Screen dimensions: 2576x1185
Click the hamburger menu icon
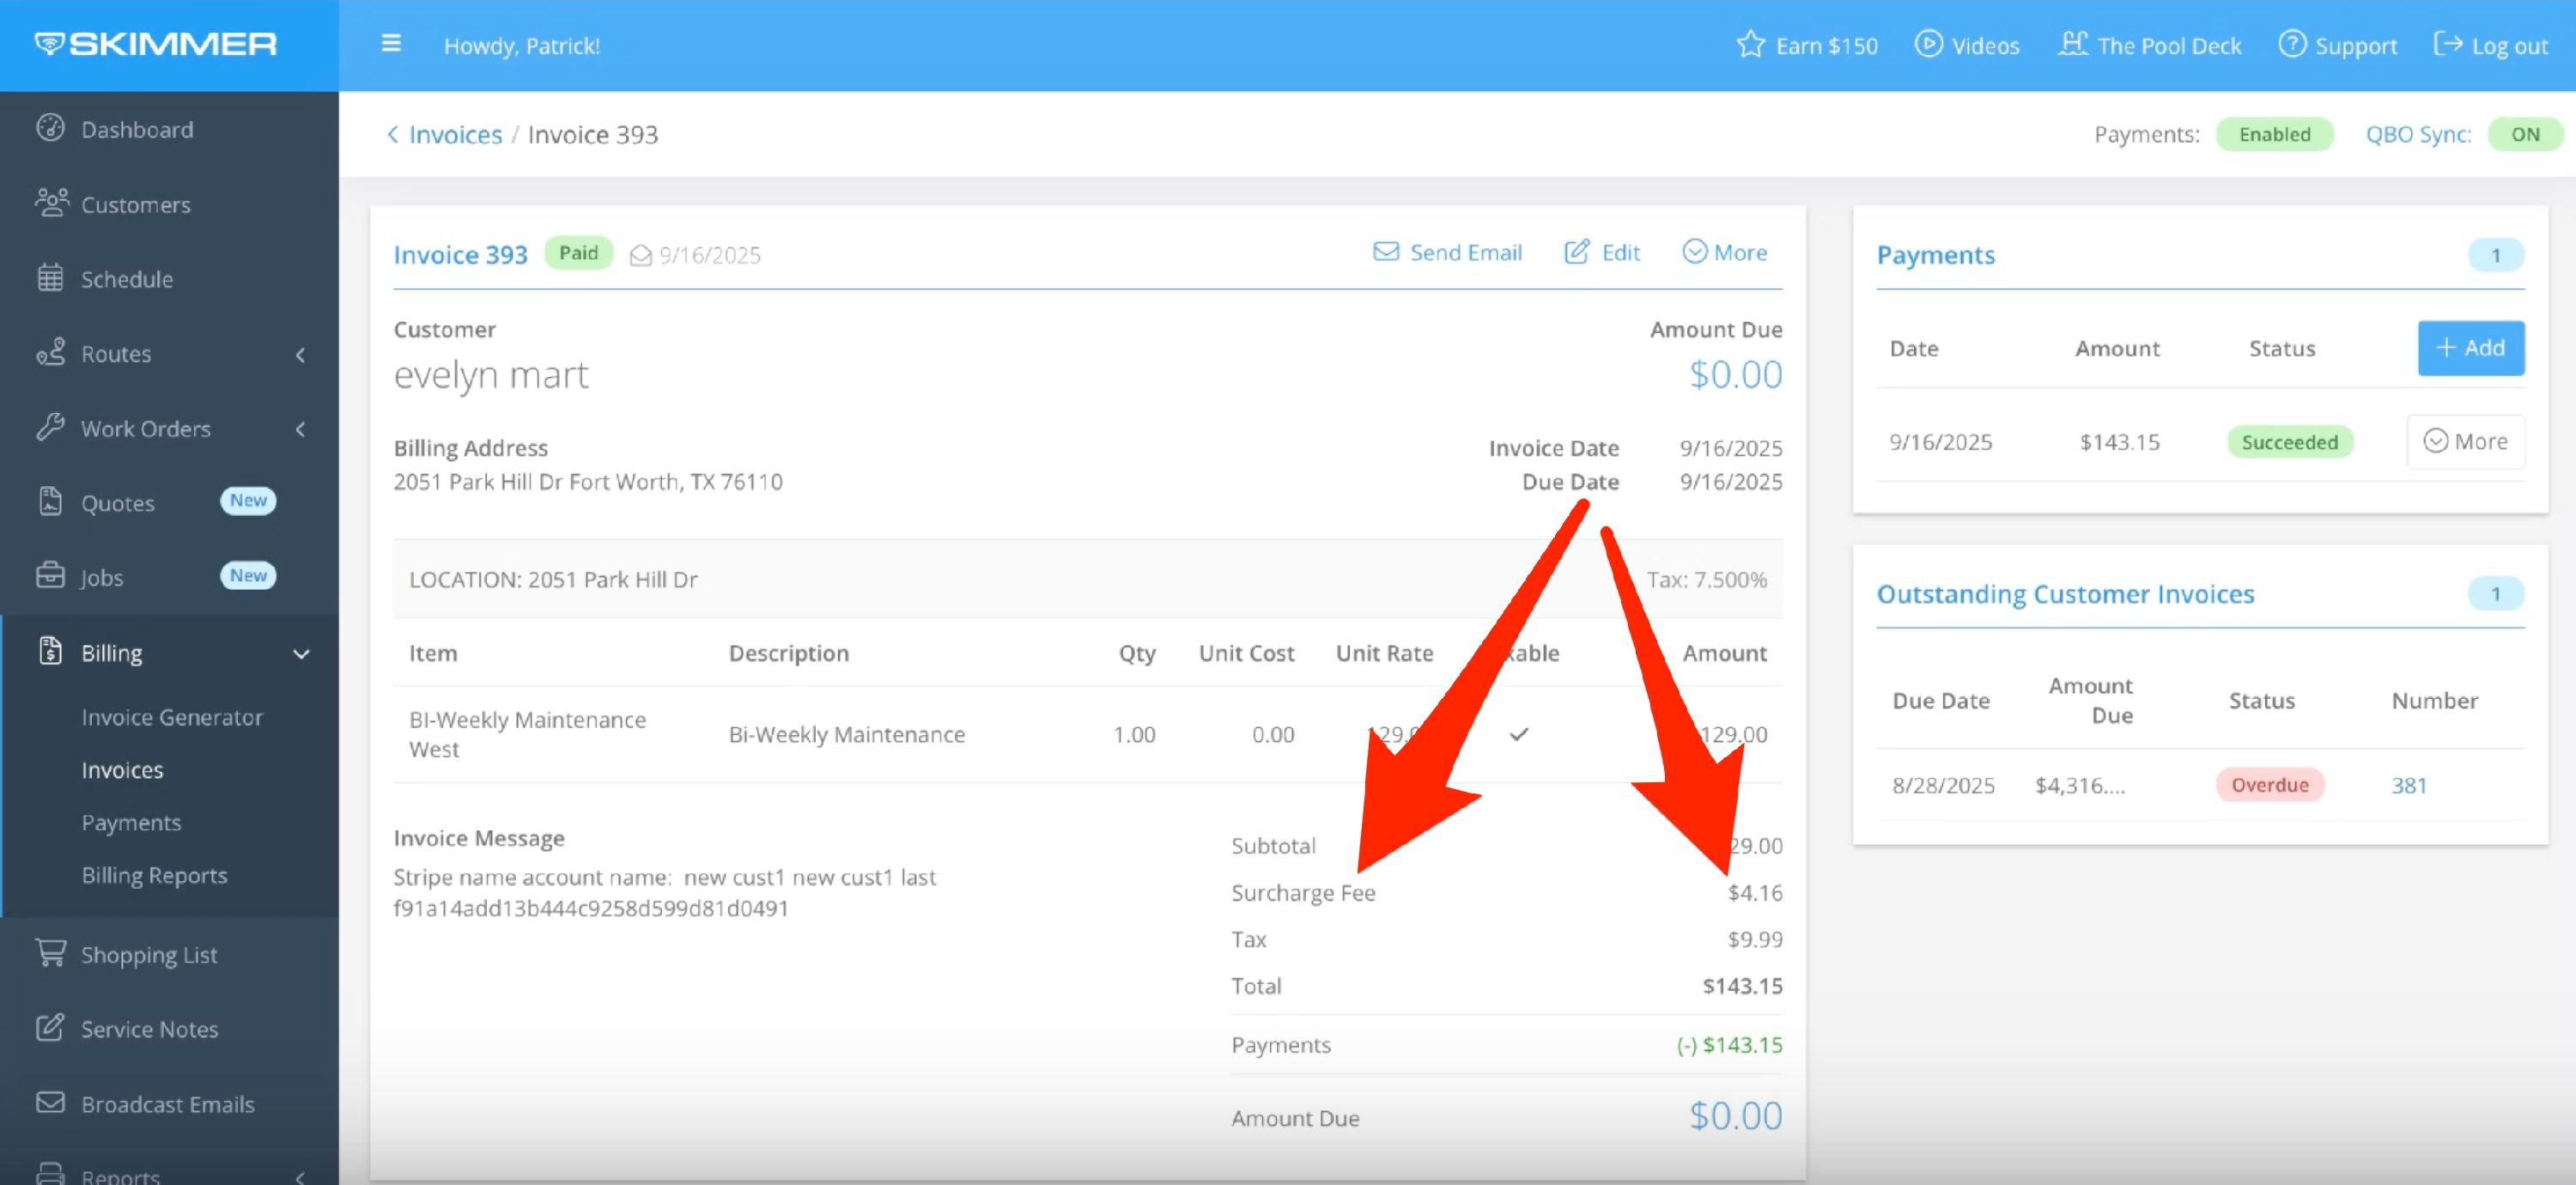(x=391, y=44)
